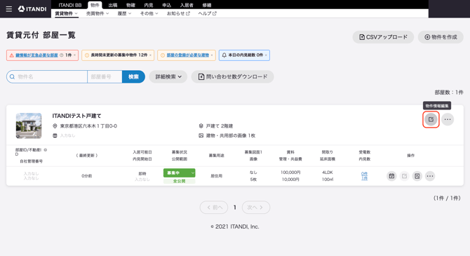
Task: Click the ITANDIテスト戸建て property title
Action: [76, 116]
